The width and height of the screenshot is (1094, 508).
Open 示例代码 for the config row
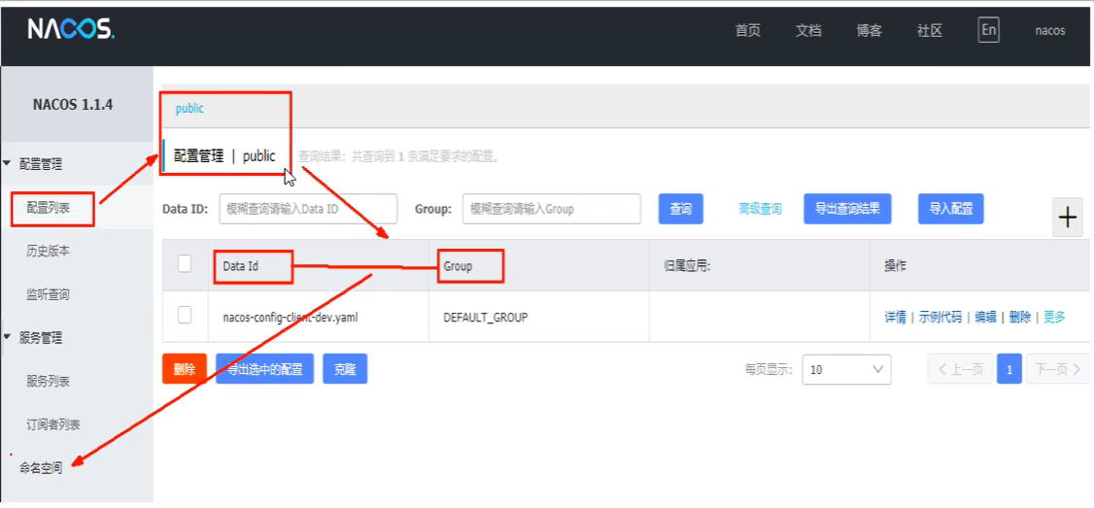point(940,317)
